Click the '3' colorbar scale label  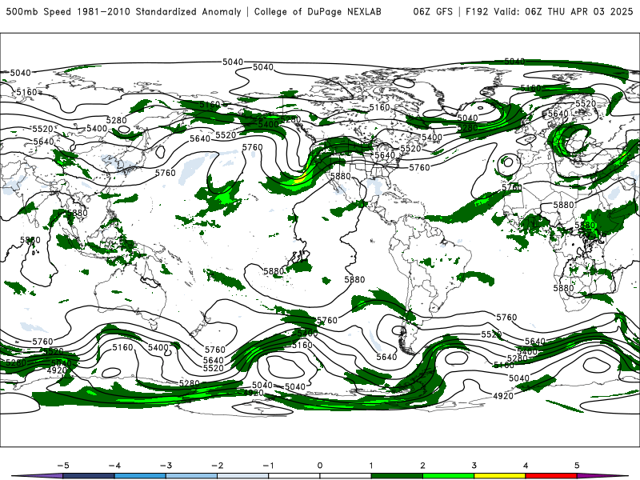pos(474,466)
